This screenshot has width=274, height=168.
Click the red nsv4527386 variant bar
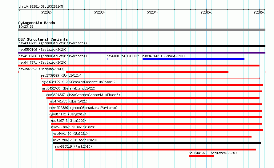(x=156, y=111)
